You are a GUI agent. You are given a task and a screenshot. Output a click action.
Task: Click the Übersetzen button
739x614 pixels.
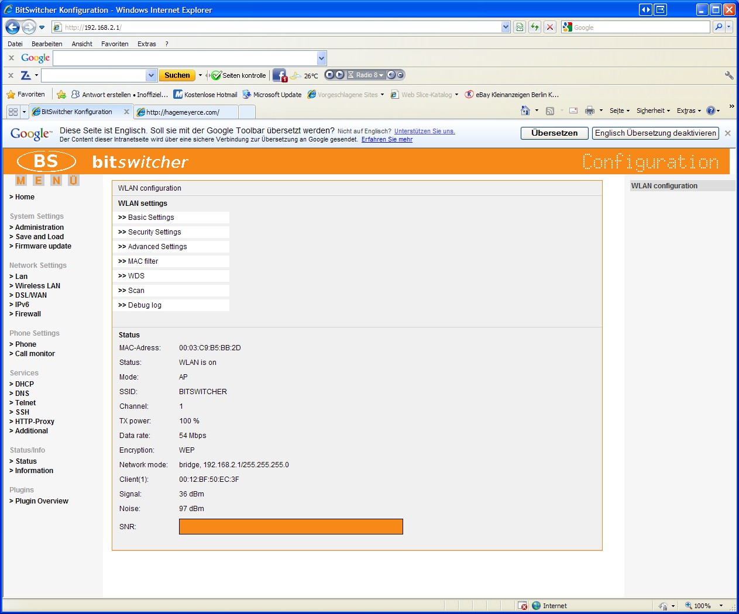click(554, 133)
